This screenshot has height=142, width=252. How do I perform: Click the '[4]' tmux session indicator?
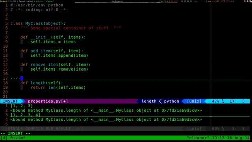pos(4,138)
